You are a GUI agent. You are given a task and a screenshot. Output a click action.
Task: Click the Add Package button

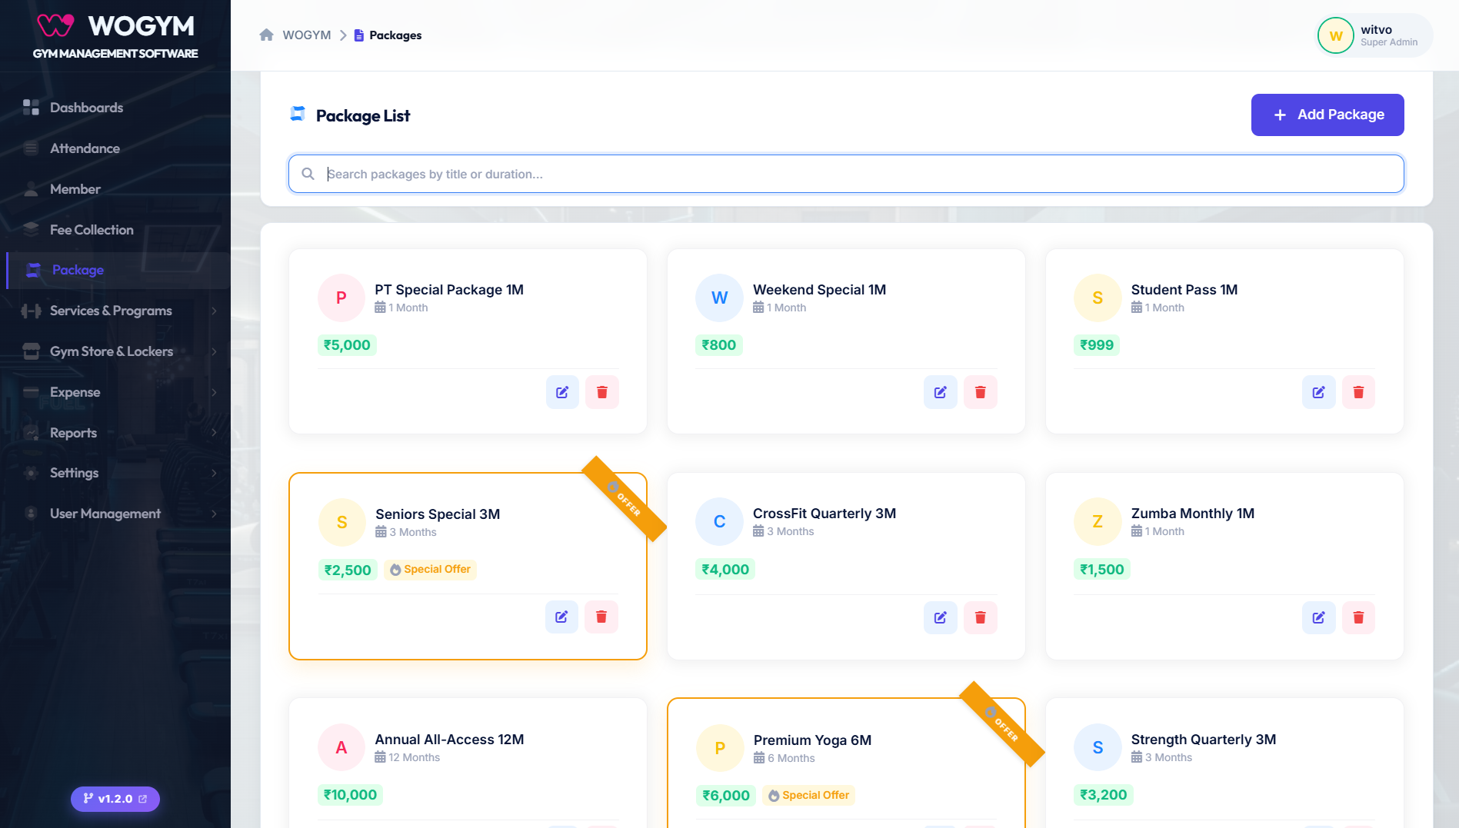click(1327, 115)
